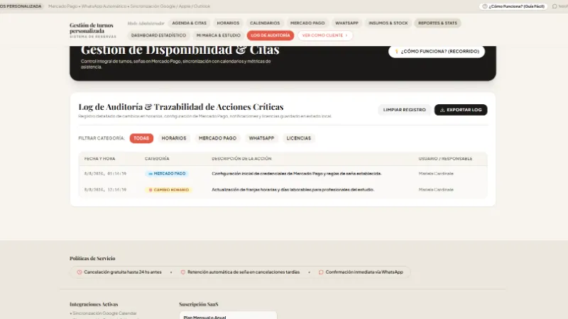Click the chevron arrow on Ver como cliente
Screen dimensions: 568x319
click(x=346, y=35)
